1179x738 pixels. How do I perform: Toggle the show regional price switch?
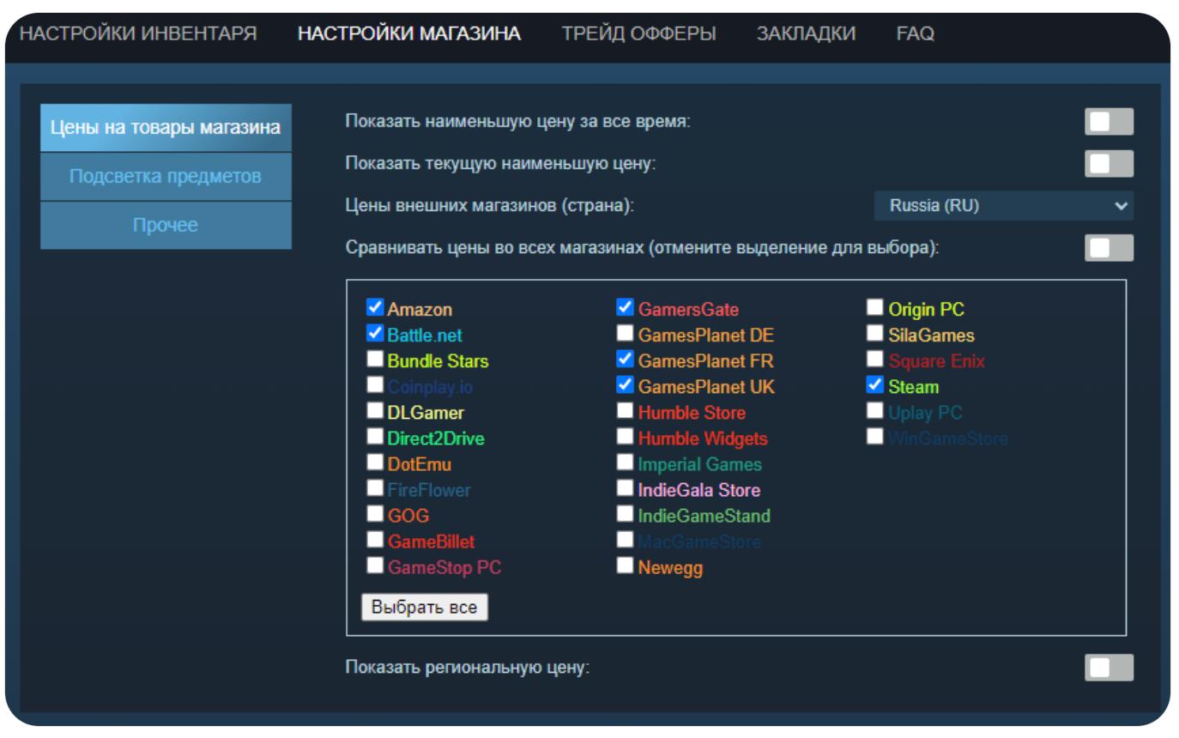pos(1109,668)
